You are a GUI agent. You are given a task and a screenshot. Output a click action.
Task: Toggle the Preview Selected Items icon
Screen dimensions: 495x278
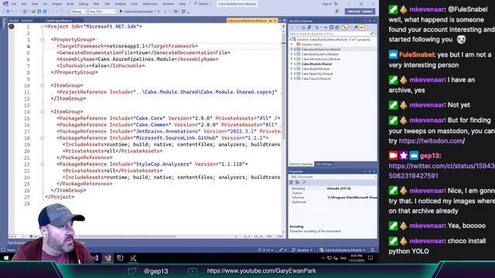[361, 28]
